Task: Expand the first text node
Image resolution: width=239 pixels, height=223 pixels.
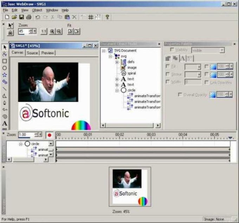Action: point(117,79)
